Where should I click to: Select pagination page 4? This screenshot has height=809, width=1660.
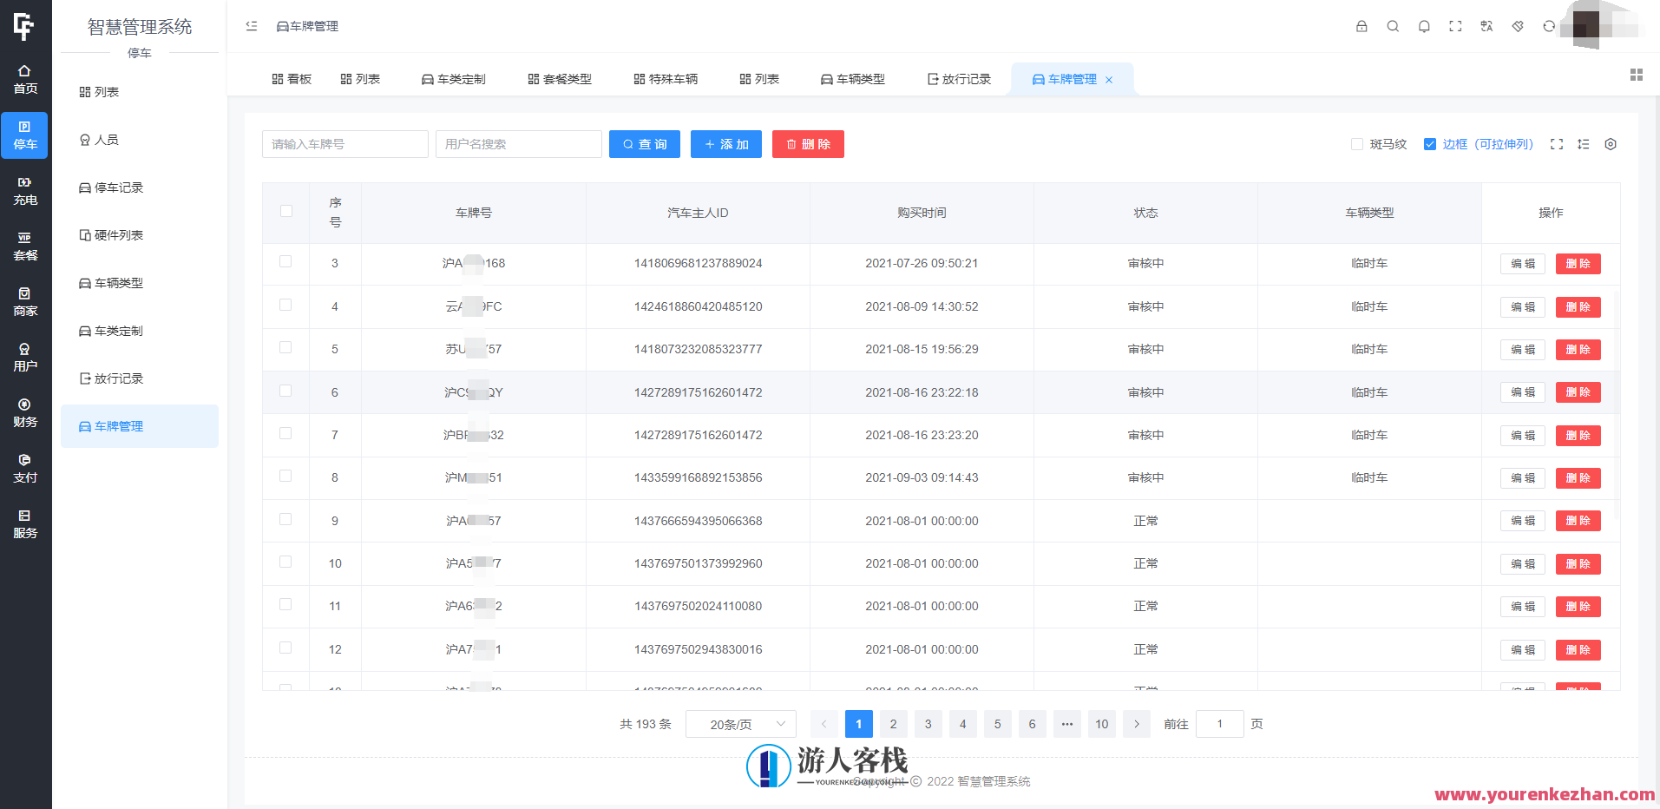(962, 723)
